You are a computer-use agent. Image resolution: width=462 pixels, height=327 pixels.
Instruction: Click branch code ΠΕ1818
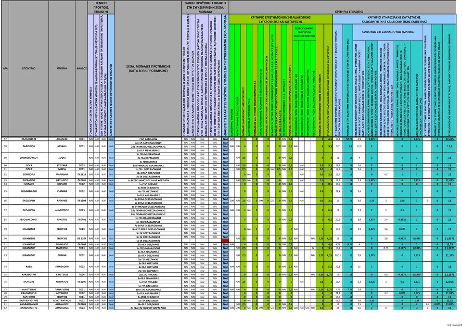pos(82,175)
